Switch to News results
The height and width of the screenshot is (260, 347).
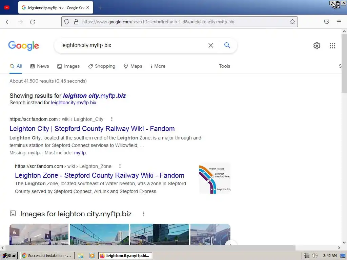coord(40,66)
